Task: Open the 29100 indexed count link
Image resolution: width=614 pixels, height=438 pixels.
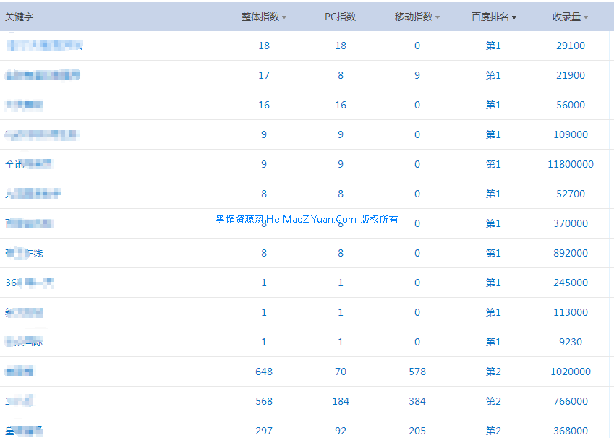Action: (x=570, y=46)
